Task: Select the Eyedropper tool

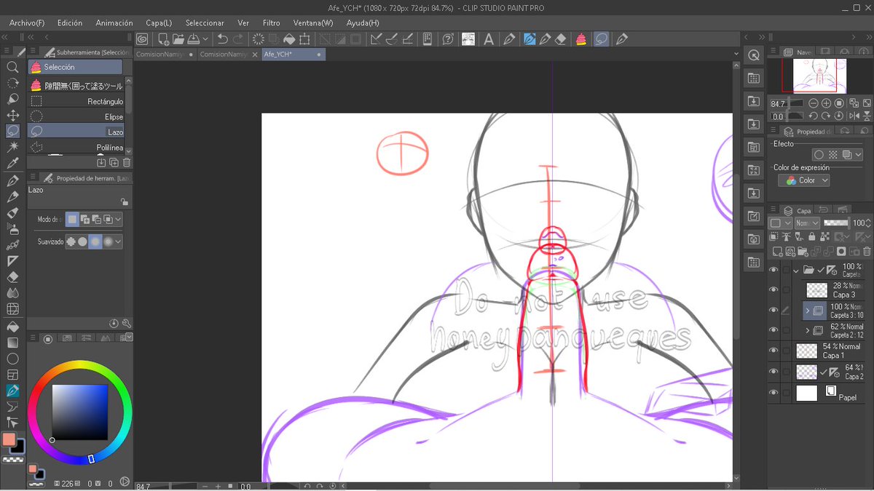Action: coord(12,164)
